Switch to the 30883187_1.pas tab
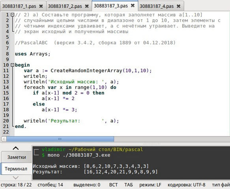Viewport: 230px width, 189px height. pos(19,6)
